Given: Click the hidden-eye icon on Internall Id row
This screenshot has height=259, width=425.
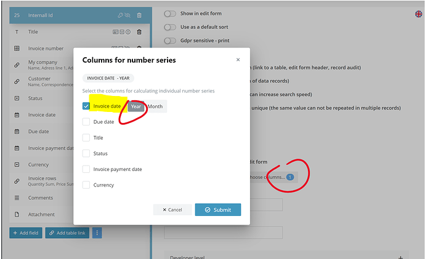Looking at the screenshot, I should coord(127,15).
